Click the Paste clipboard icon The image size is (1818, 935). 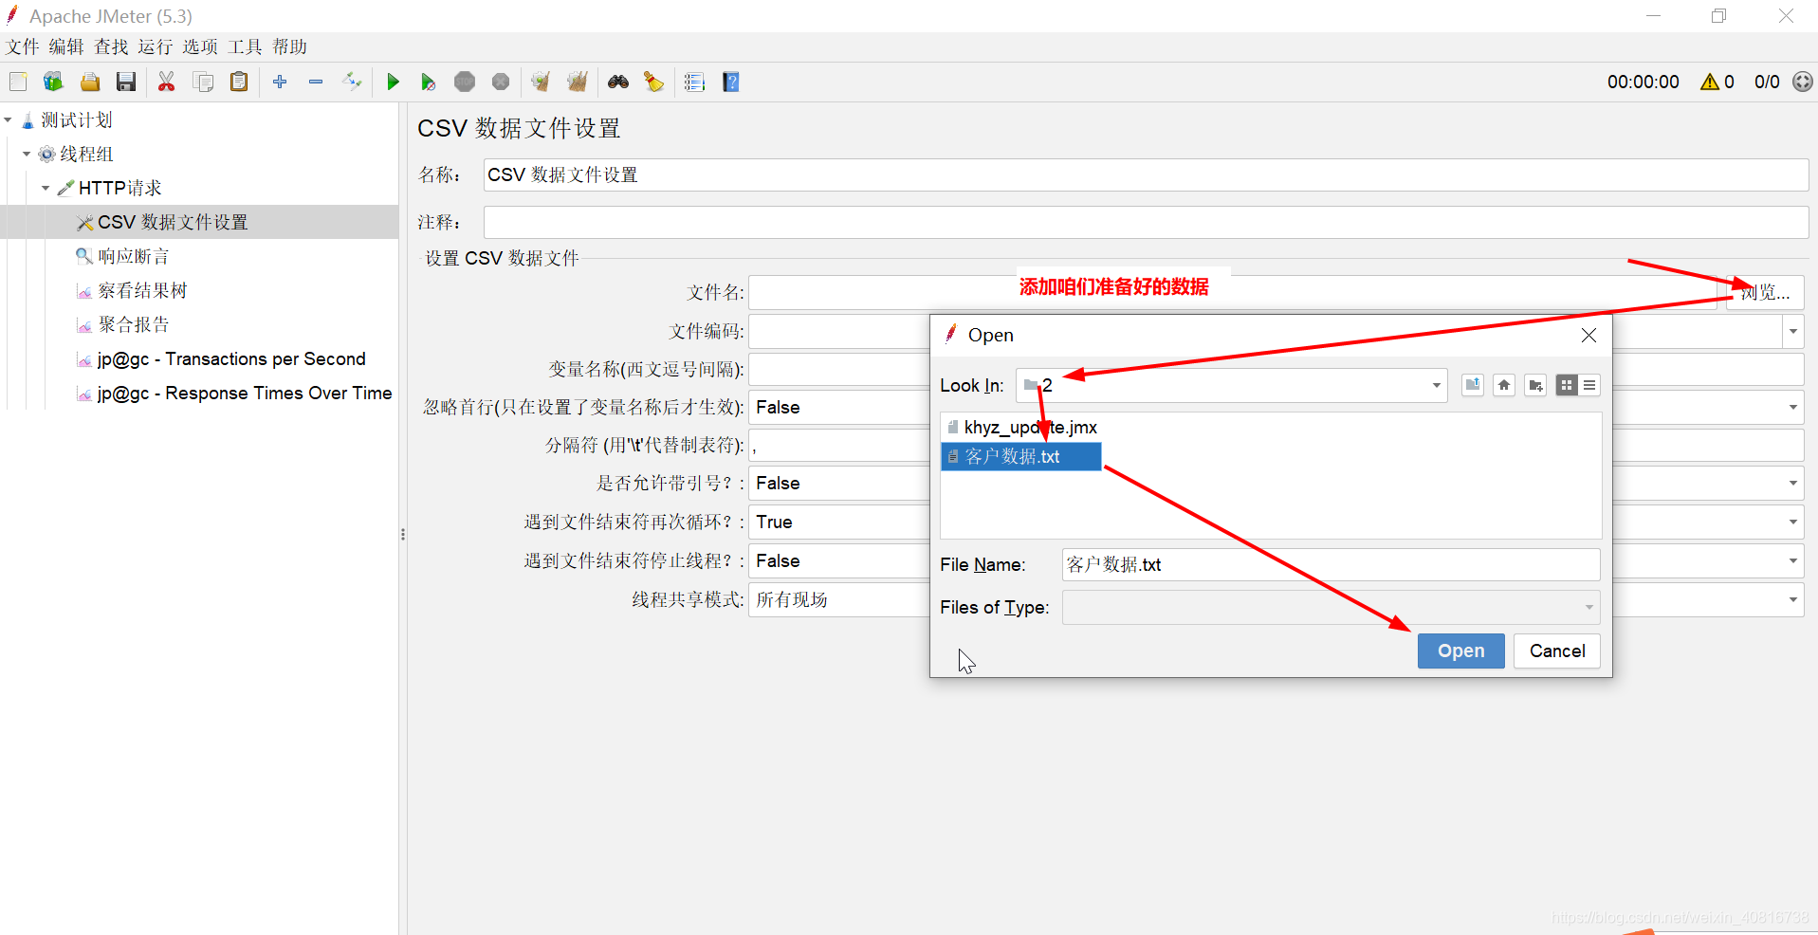click(x=239, y=82)
